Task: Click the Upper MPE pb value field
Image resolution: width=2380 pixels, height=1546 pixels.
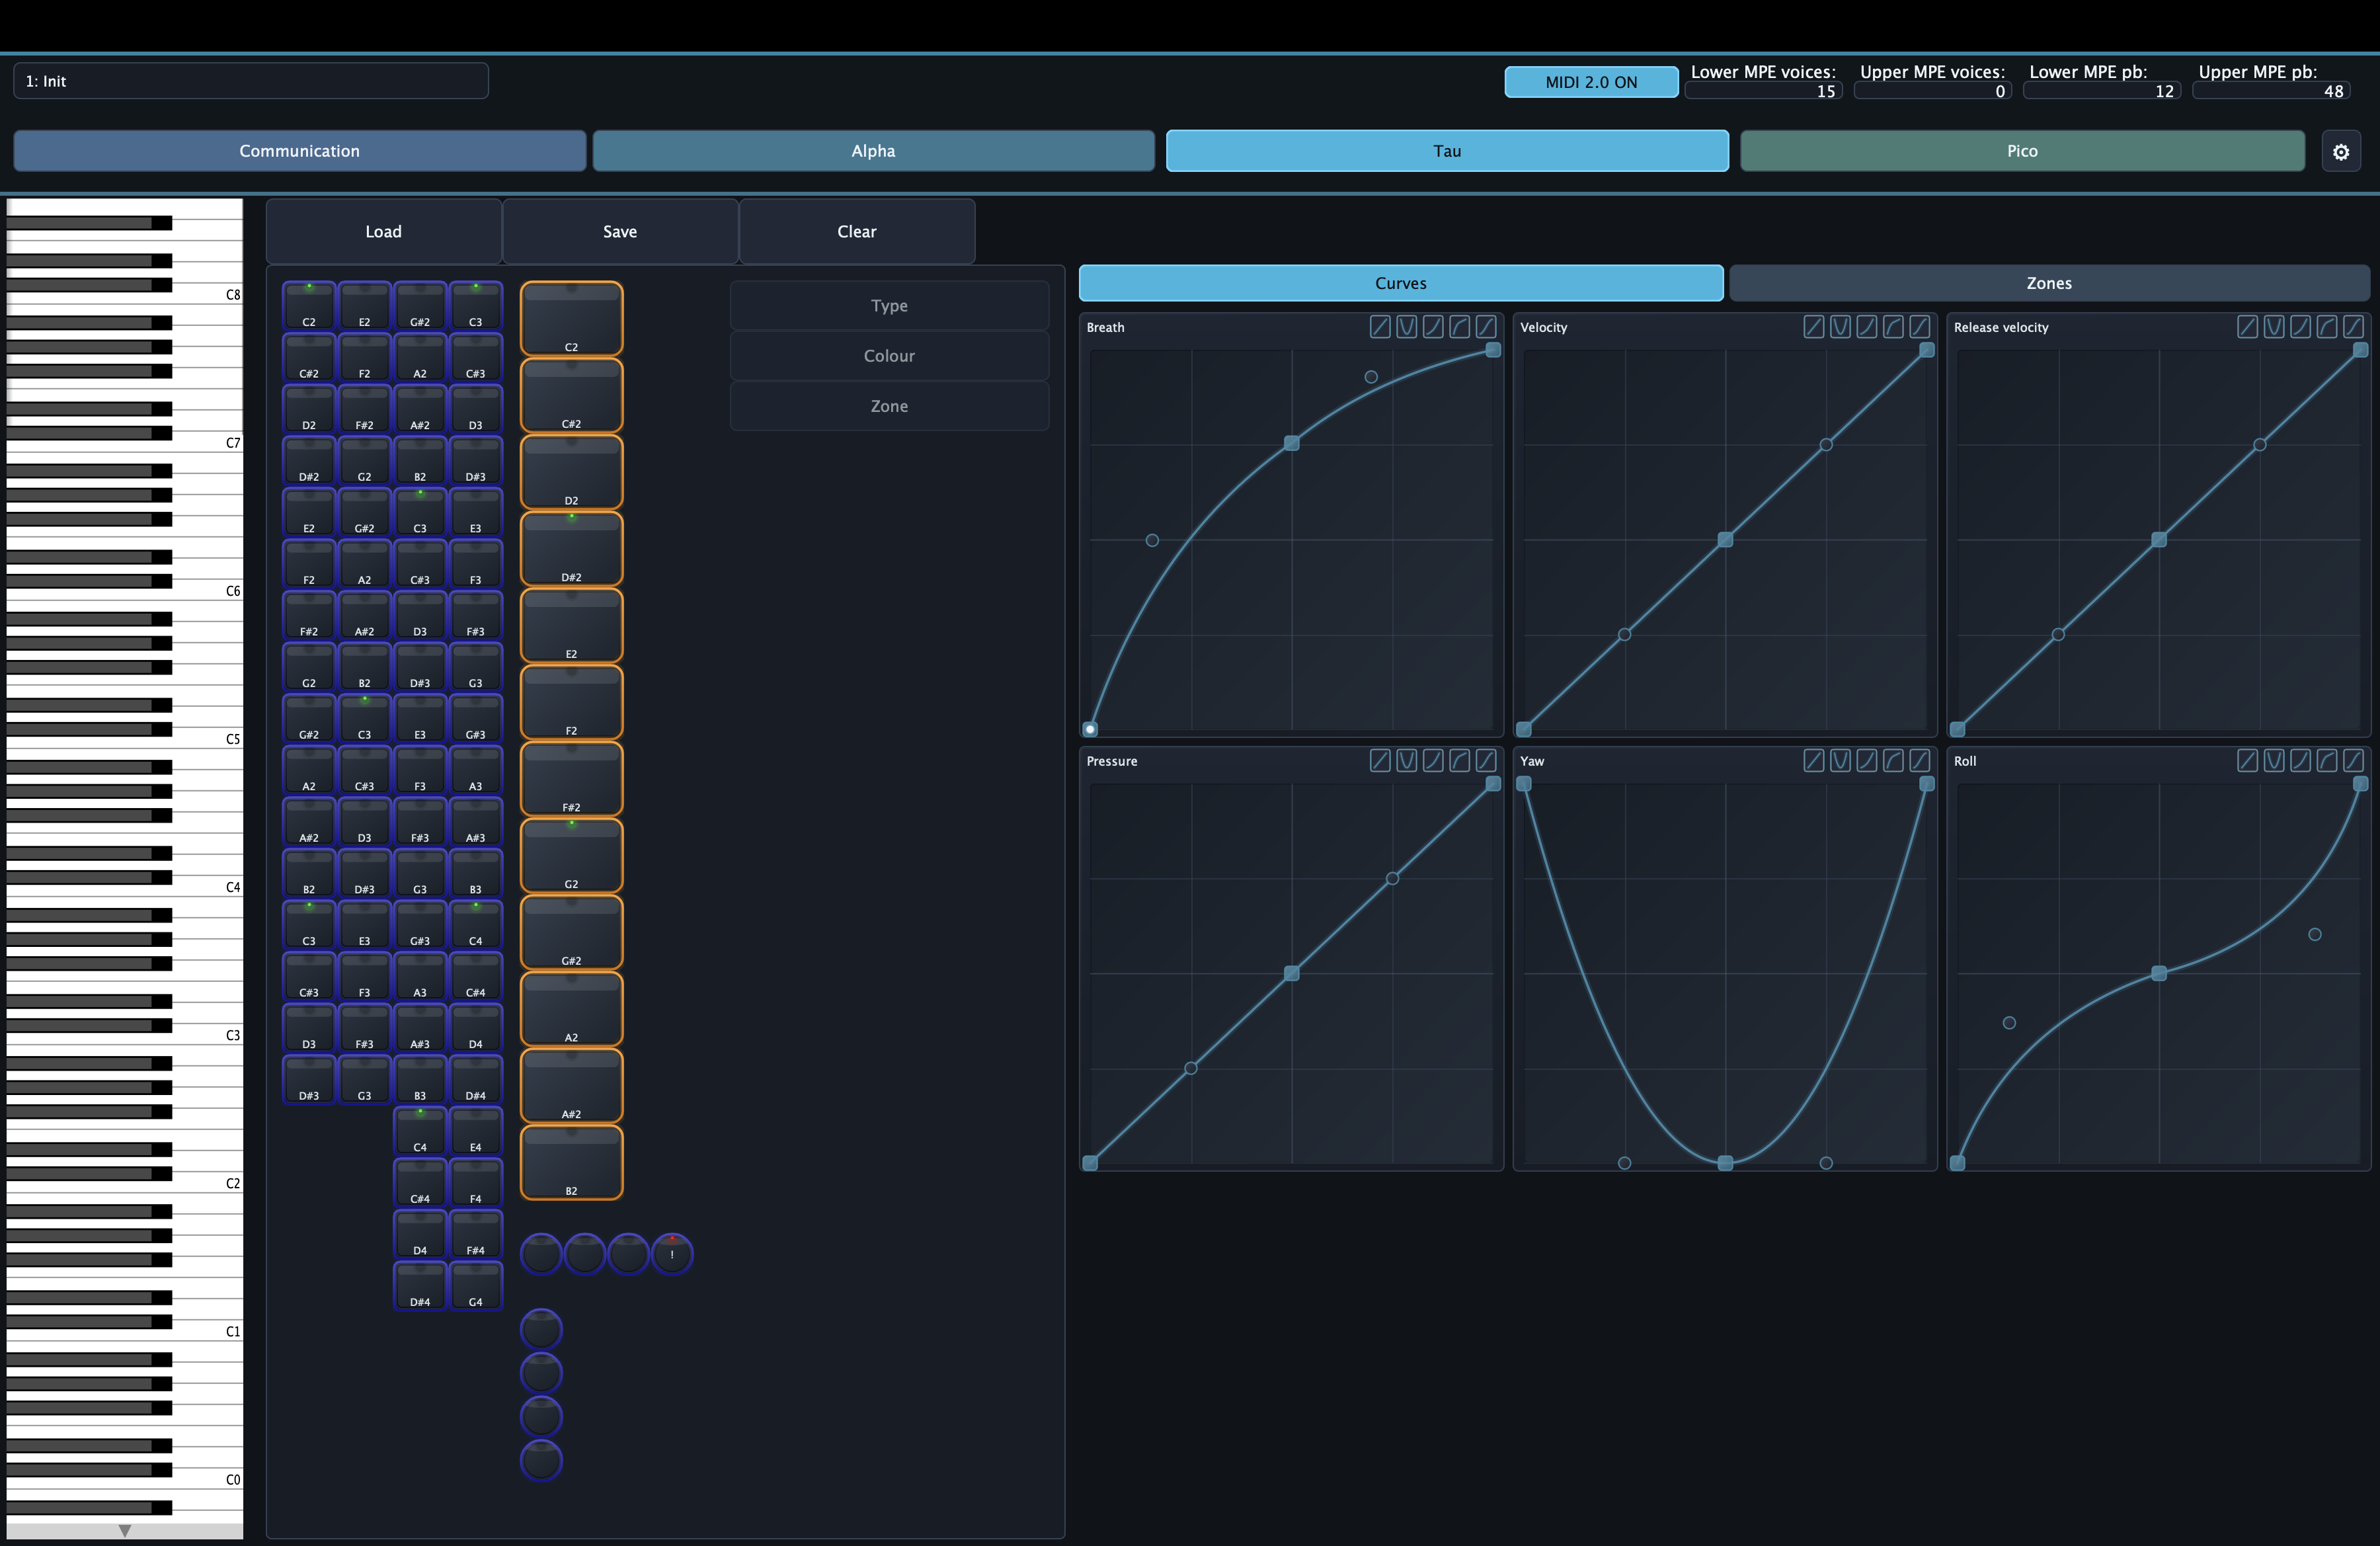Action: pos(2270,91)
